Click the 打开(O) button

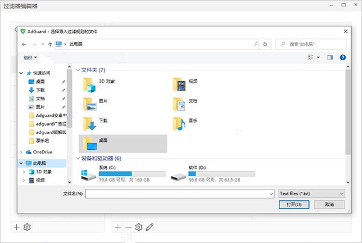[x=294, y=205]
